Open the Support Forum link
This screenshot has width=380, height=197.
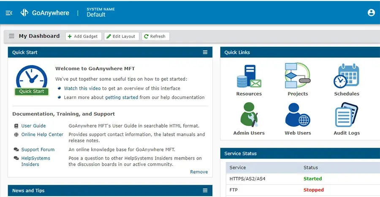click(38, 149)
